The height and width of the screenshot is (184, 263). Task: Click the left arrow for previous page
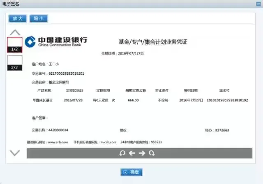point(131,153)
